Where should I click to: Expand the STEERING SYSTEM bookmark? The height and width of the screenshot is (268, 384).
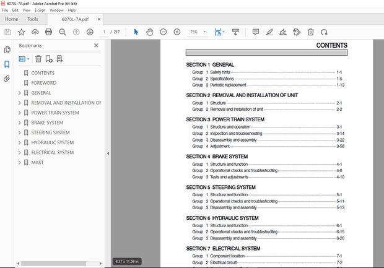[20, 132]
